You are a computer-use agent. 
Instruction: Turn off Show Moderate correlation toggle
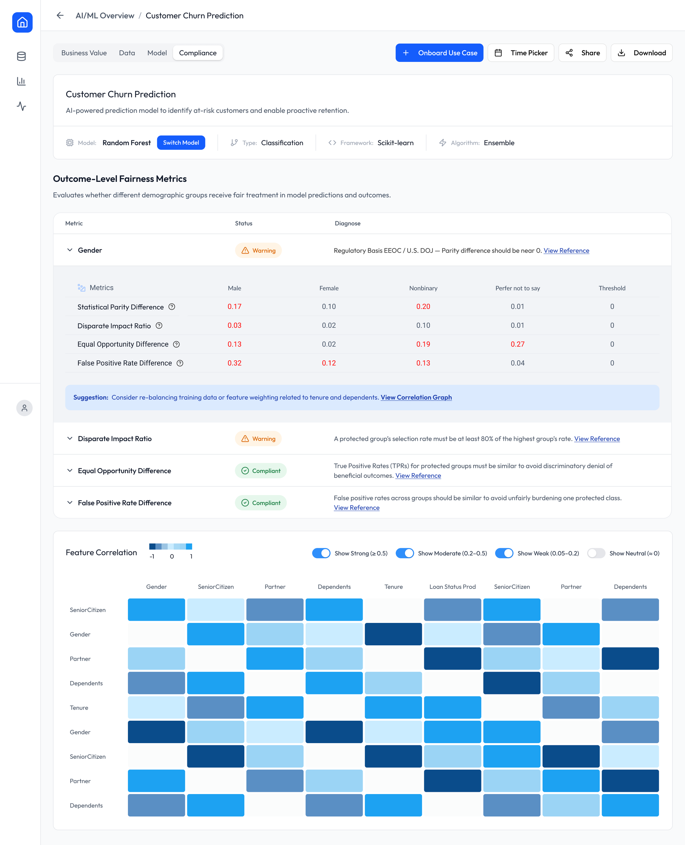(x=404, y=553)
